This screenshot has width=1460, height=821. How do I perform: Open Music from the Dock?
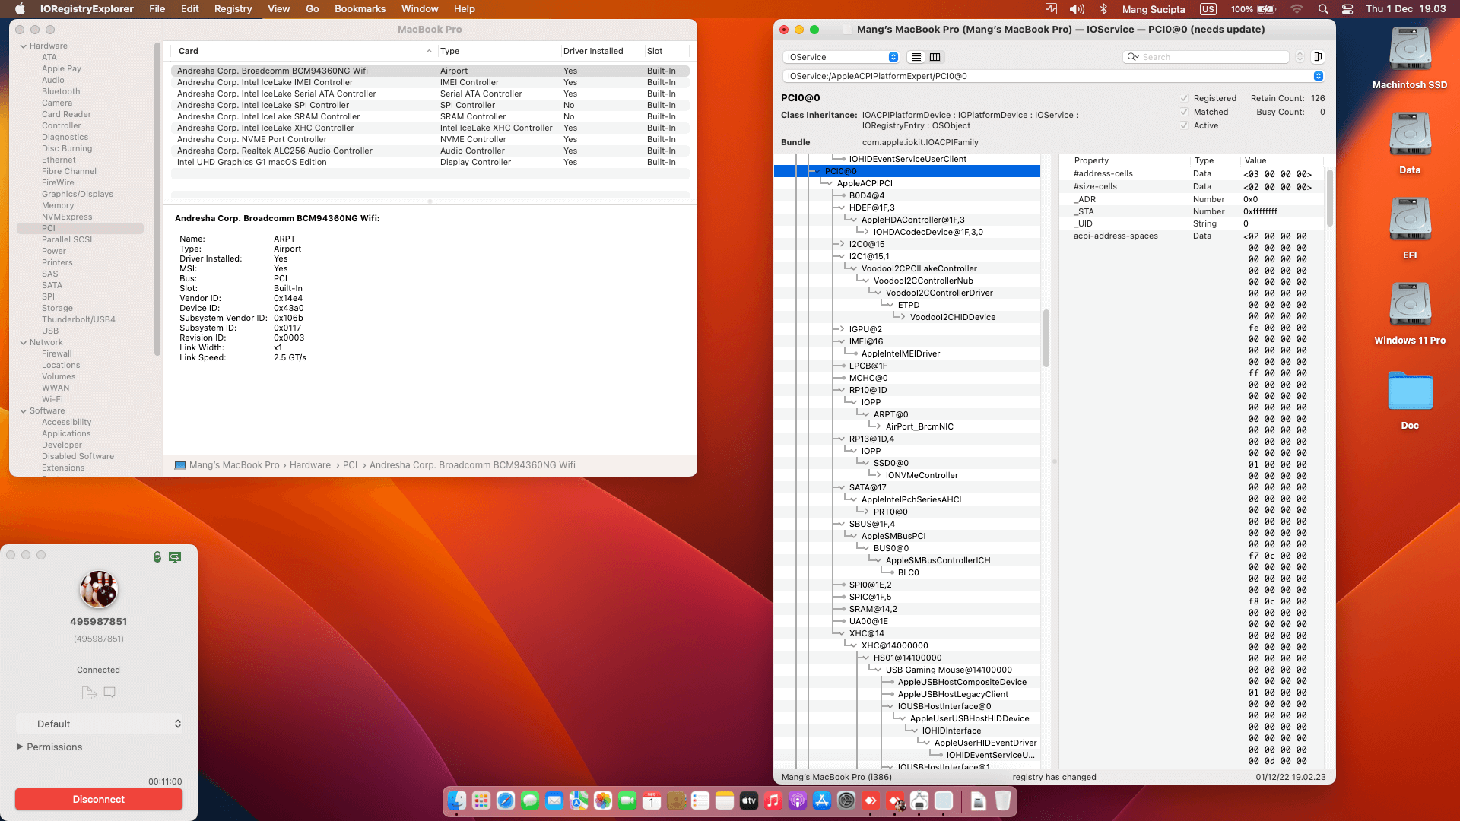(x=773, y=800)
